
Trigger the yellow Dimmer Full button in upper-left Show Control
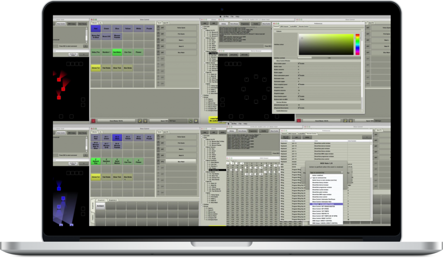[x=96, y=68]
